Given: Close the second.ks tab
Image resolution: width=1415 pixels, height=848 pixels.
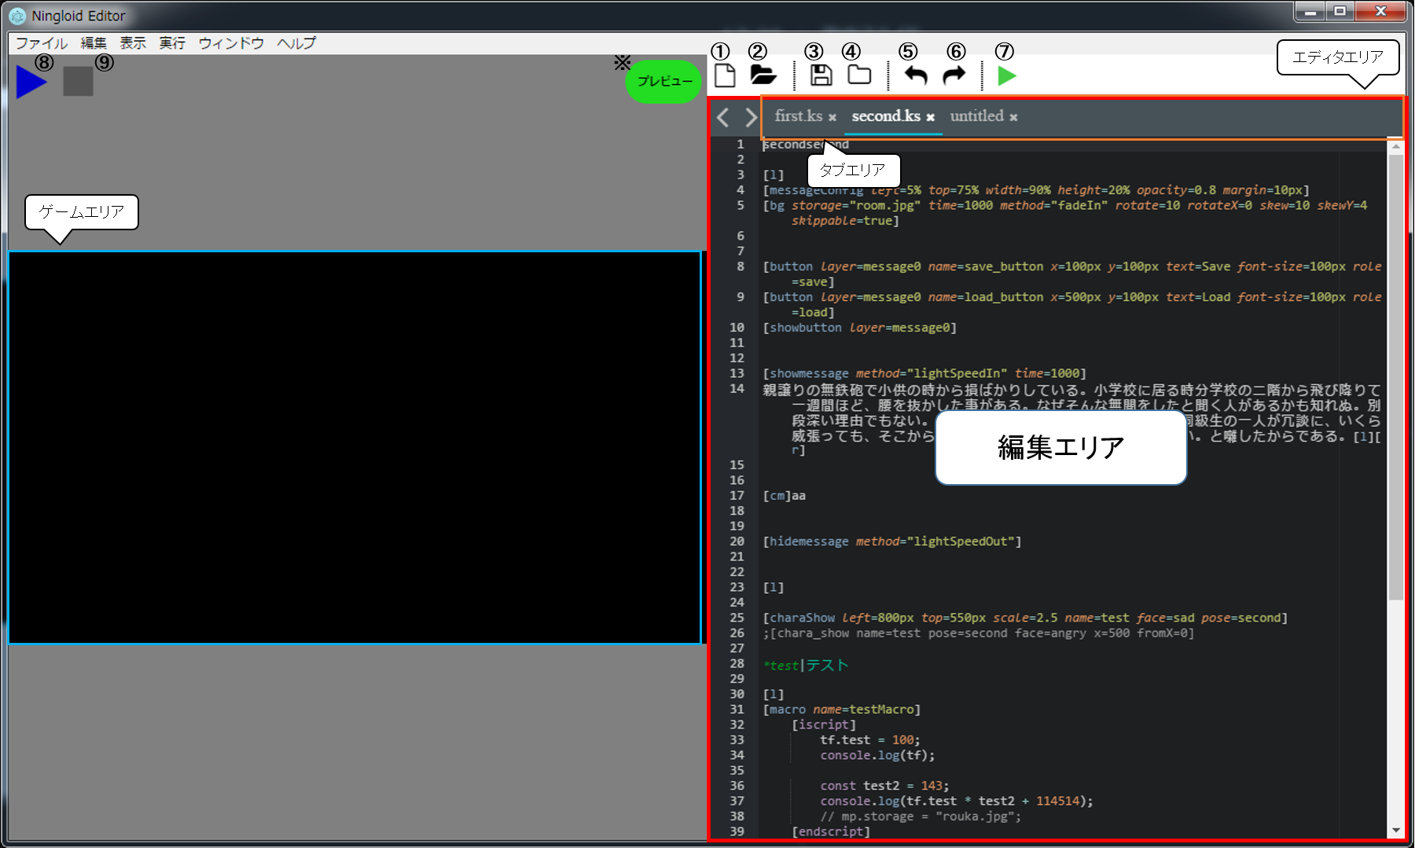Looking at the screenshot, I should [930, 118].
